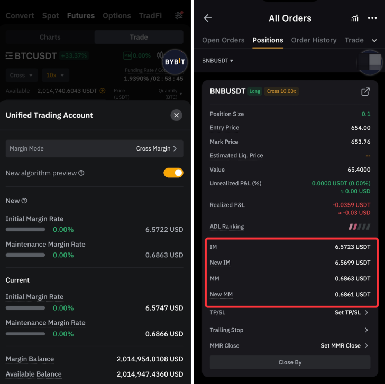This screenshot has width=385, height=384.
Task: Share the BNBUSDT position via export icon
Action: [x=365, y=91]
